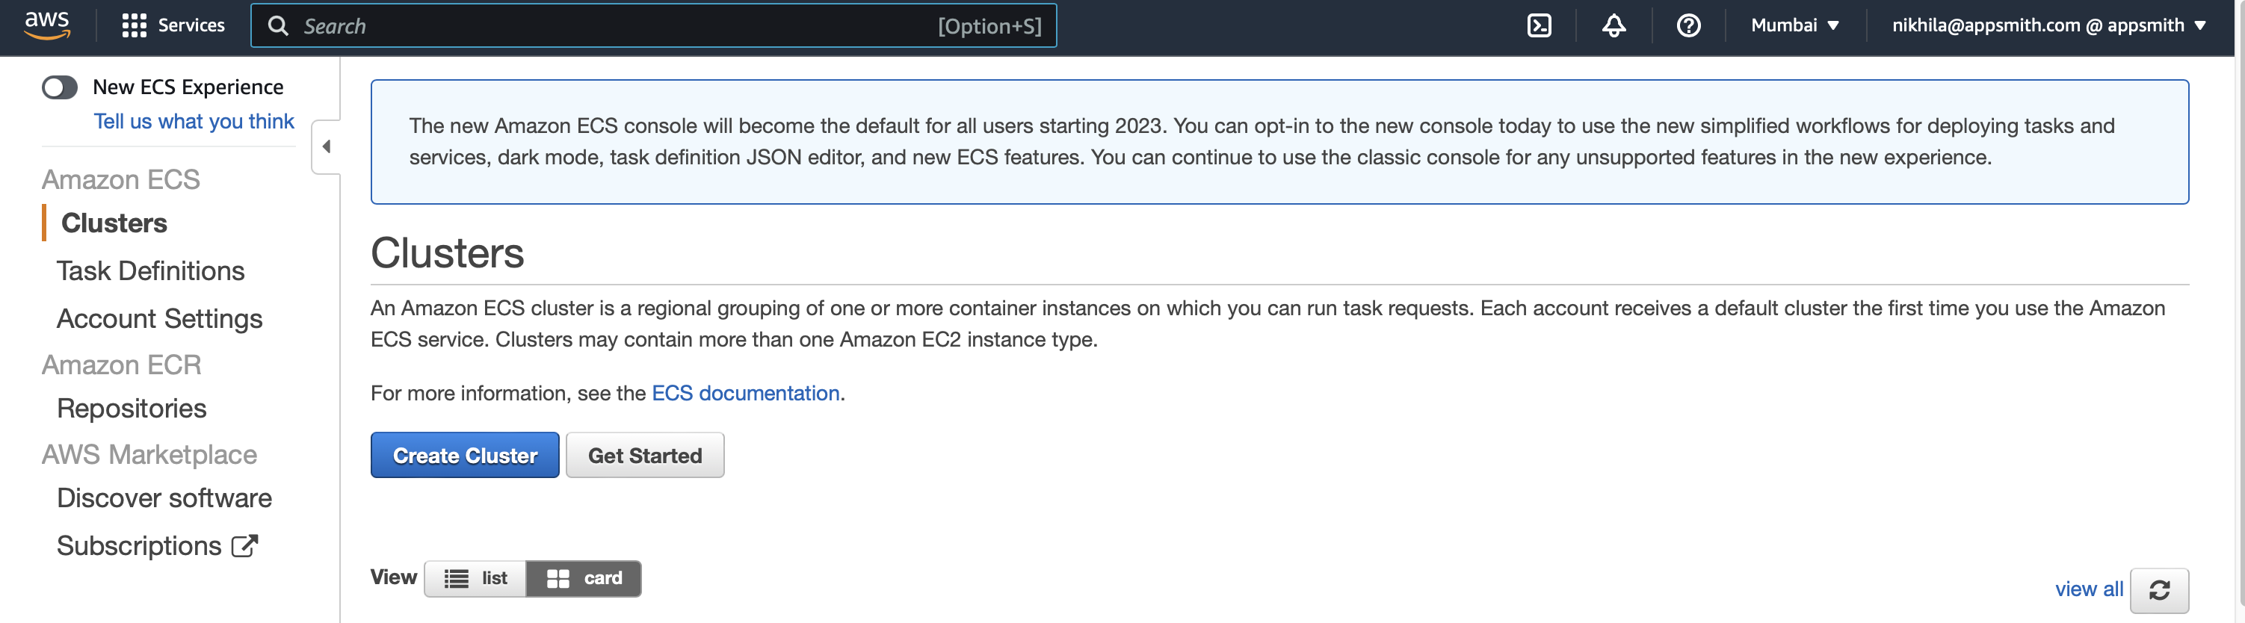Open the notifications bell
Viewport: 2245px width, 623px height.
[1614, 25]
